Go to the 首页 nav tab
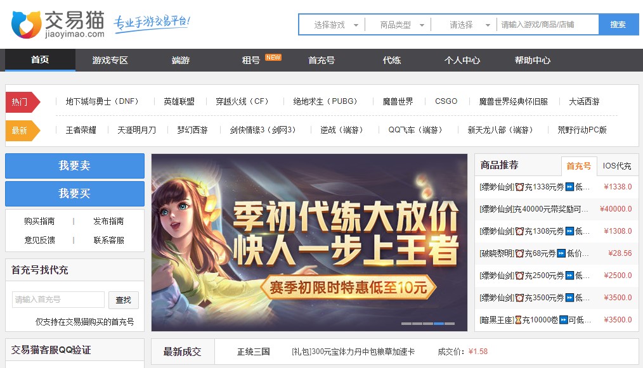643x368 pixels. [x=40, y=60]
